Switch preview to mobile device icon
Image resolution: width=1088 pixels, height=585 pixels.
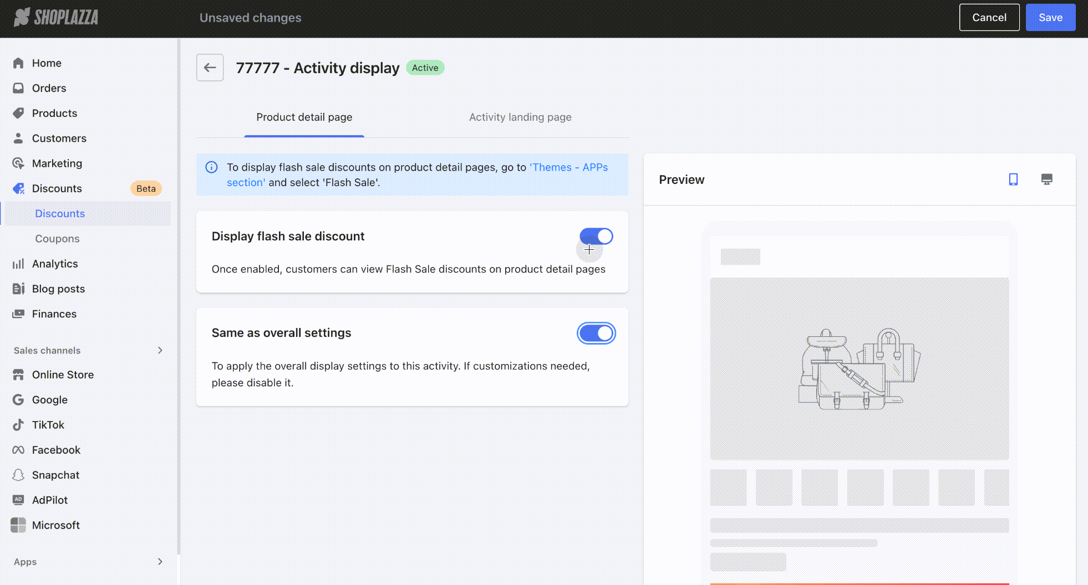point(1013,179)
